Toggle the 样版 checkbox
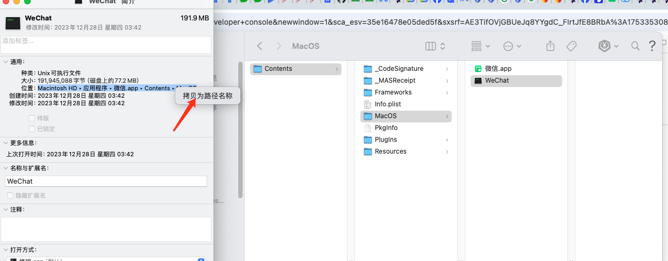Image resolution: width=668 pixels, height=261 pixels. pos(32,118)
